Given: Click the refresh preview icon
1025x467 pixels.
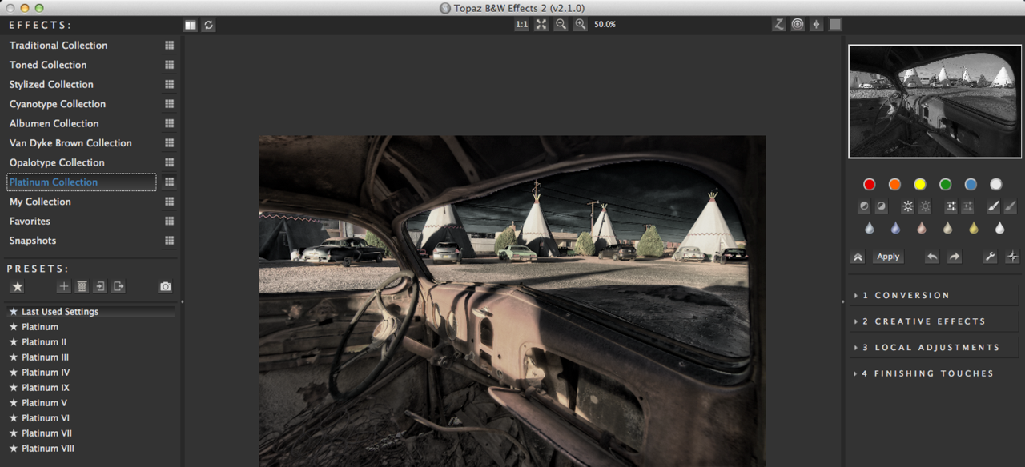Looking at the screenshot, I should (x=209, y=25).
